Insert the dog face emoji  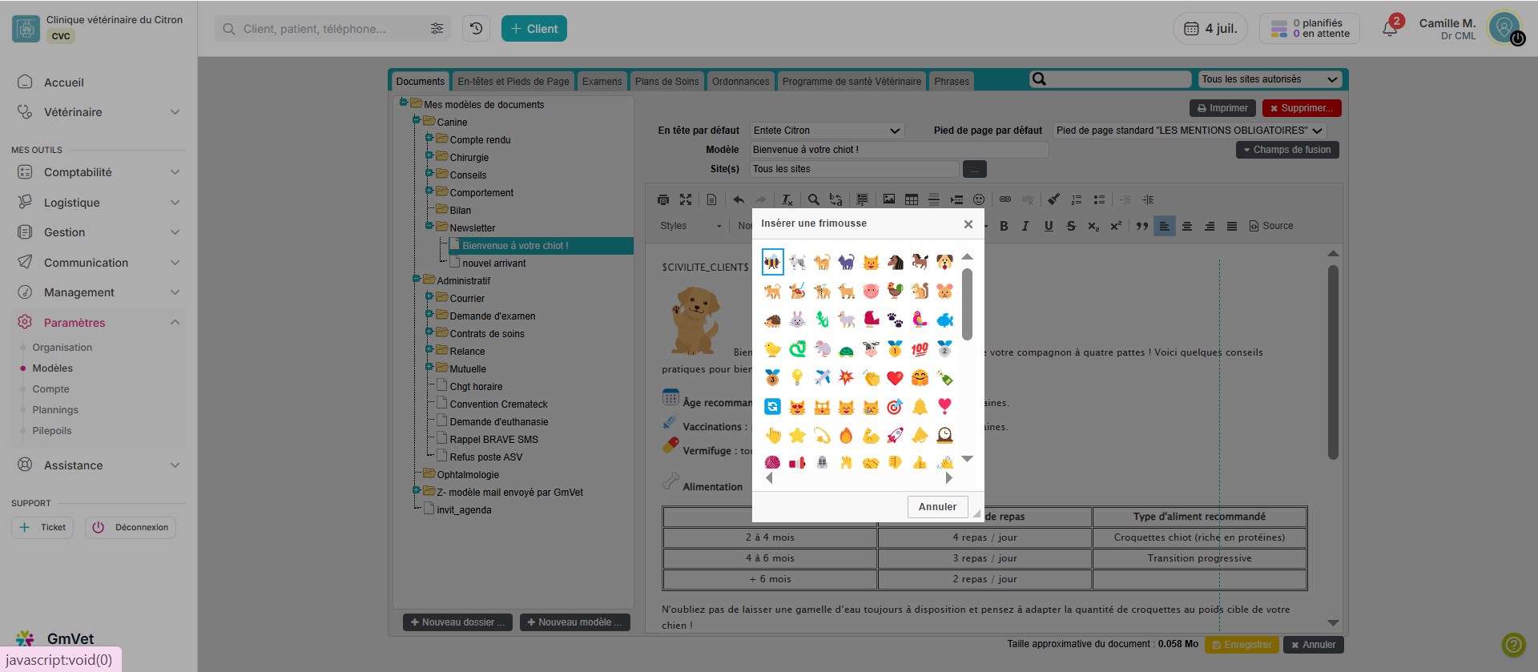click(x=944, y=262)
